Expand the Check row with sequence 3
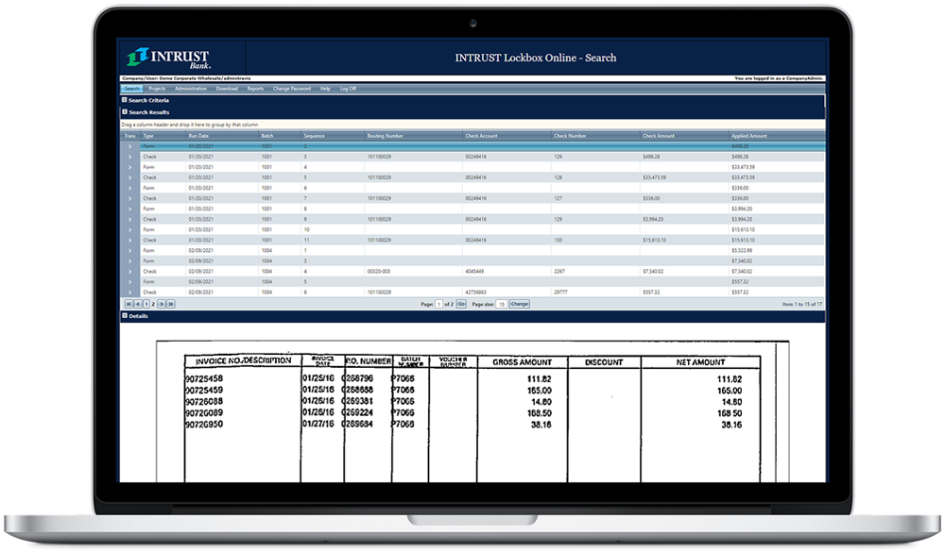The image size is (945, 552). point(129,157)
